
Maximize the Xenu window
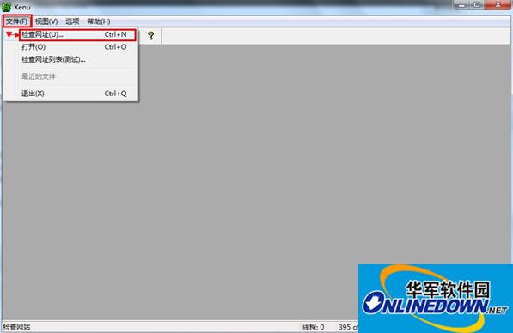[477, 5]
